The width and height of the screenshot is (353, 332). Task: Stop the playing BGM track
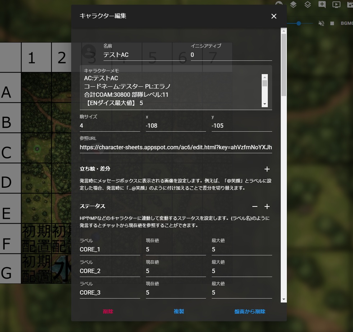332,24
